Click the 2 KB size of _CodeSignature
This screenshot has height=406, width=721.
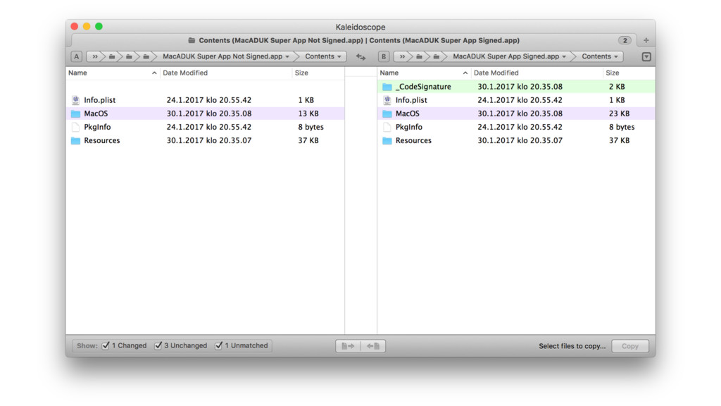point(617,87)
